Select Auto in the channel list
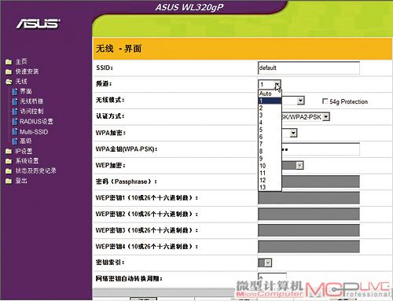The image size is (393, 301). click(270, 94)
